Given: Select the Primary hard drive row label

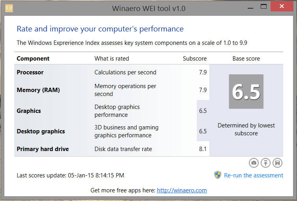Looking at the screenshot, I should [x=43, y=149].
